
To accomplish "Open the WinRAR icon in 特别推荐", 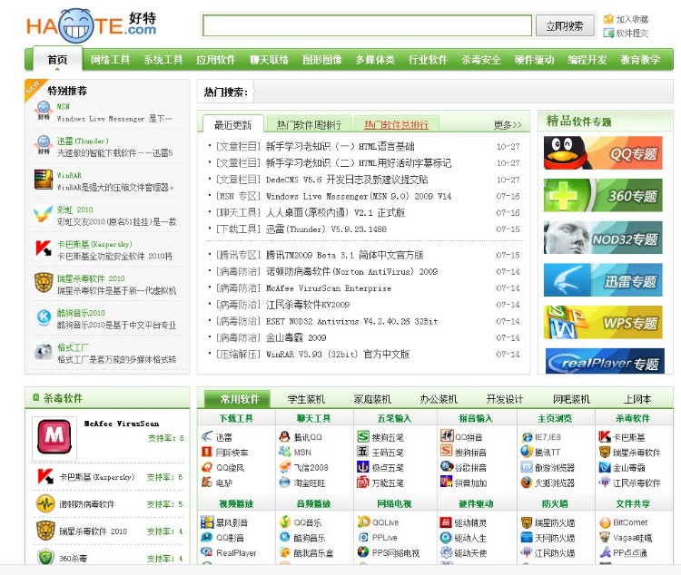I will (x=44, y=180).
